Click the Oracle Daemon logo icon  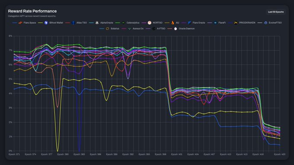click(x=176, y=28)
